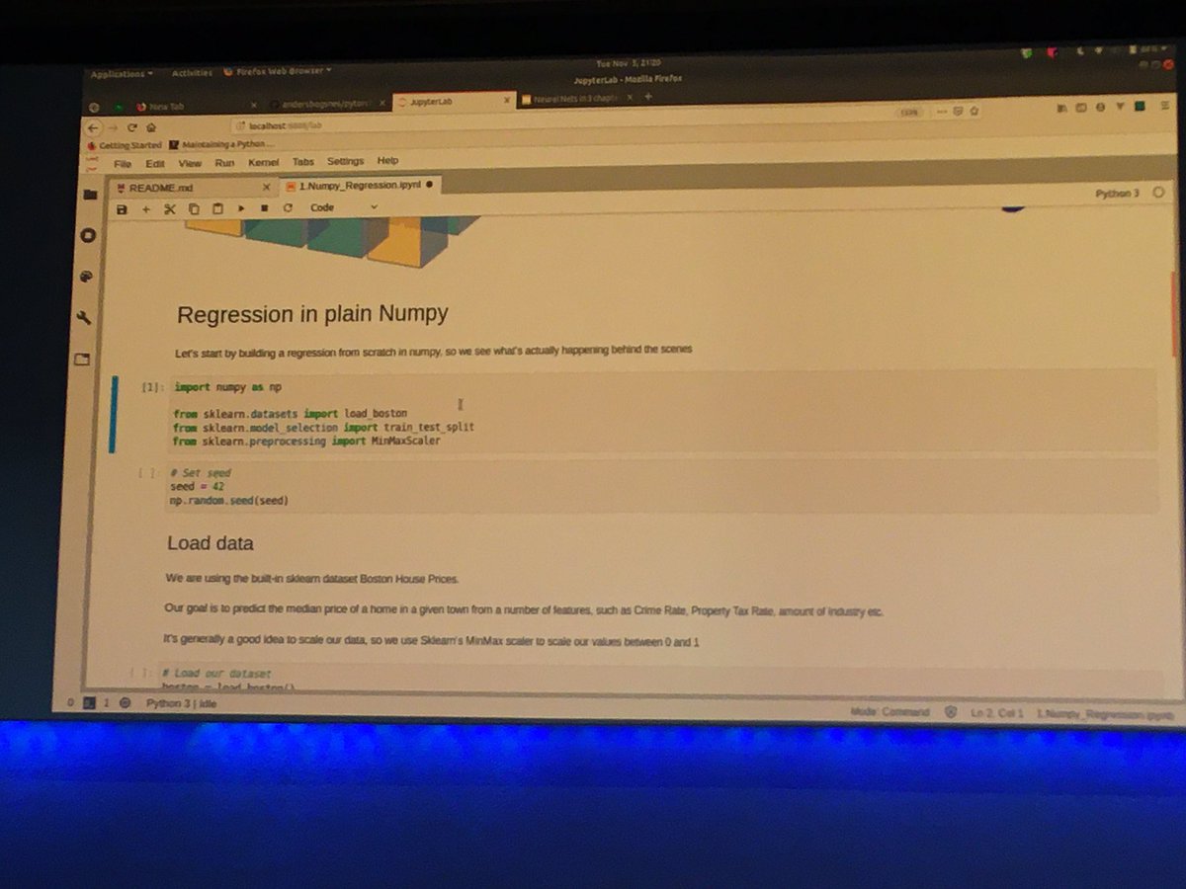Click Activities in the top bar
Image resolution: width=1186 pixels, height=889 pixels.
[192, 73]
